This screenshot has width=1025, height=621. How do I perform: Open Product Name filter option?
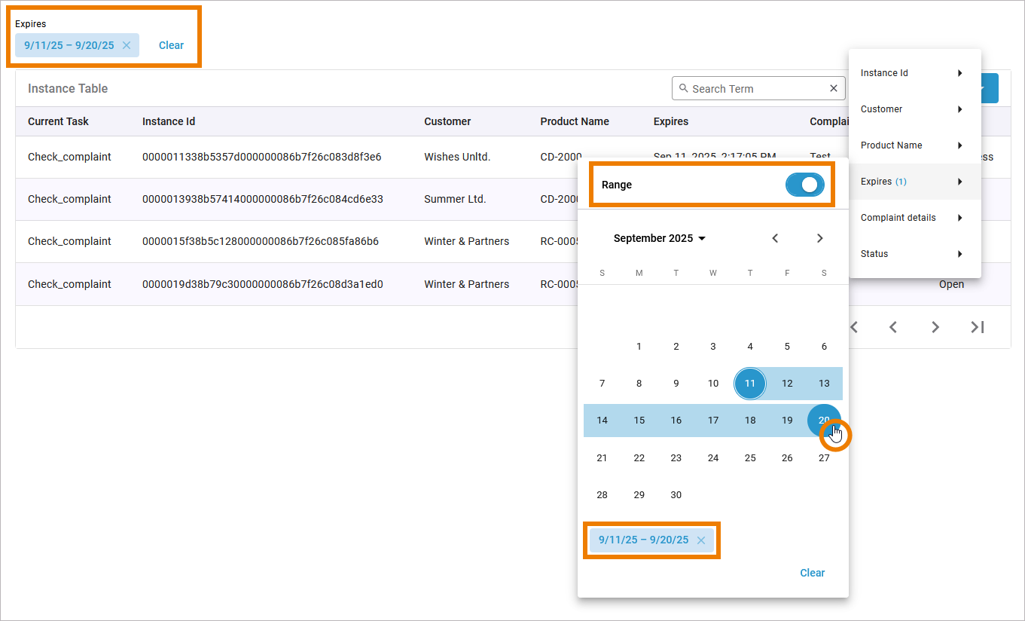914,145
